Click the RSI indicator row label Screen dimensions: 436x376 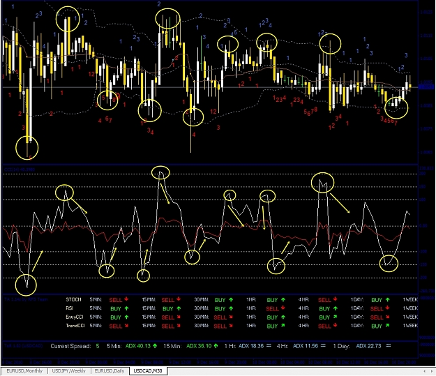click(x=70, y=308)
